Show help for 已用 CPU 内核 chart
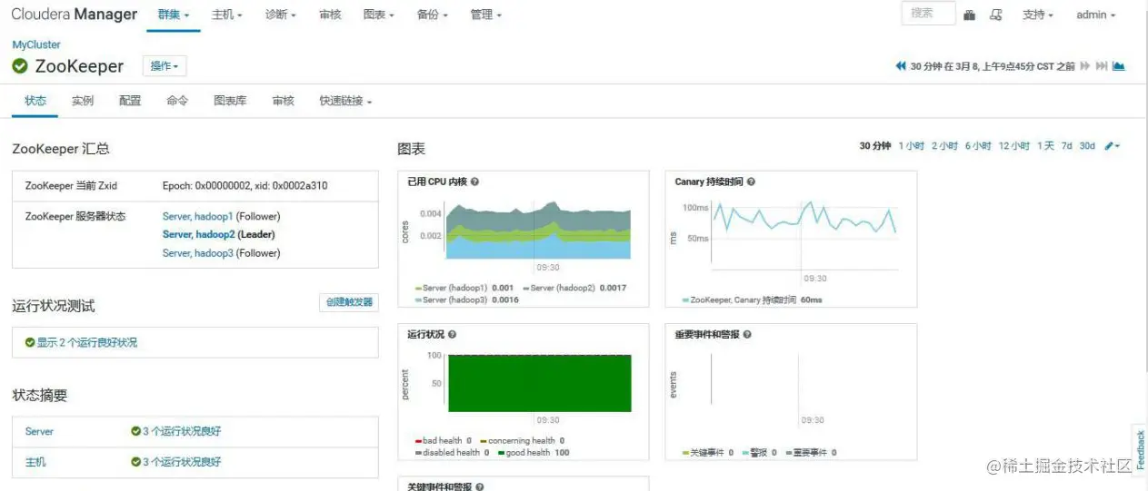 (x=474, y=182)
